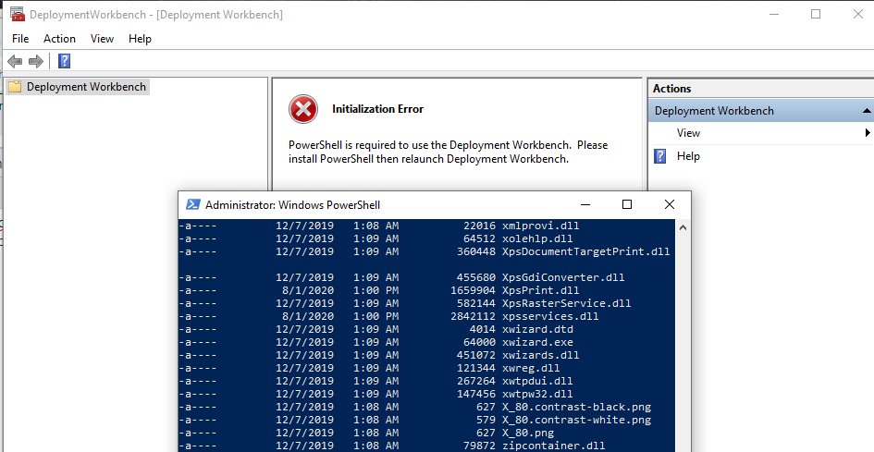Viewport: 874px width, 452px height.
Task: Click the Help icon in Actions pane
Action: (660, 156)
